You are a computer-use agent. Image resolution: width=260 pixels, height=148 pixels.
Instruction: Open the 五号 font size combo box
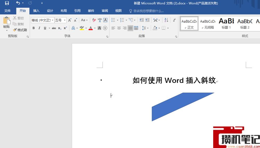click(60, 20)
